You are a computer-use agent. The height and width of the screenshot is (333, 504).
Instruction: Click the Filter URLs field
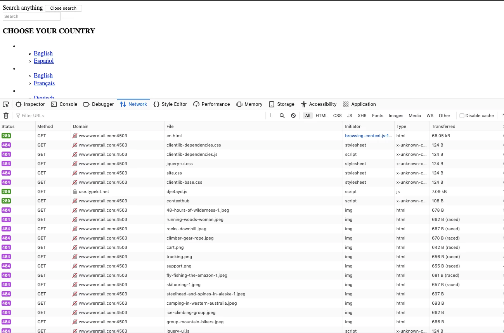point(140,116)
